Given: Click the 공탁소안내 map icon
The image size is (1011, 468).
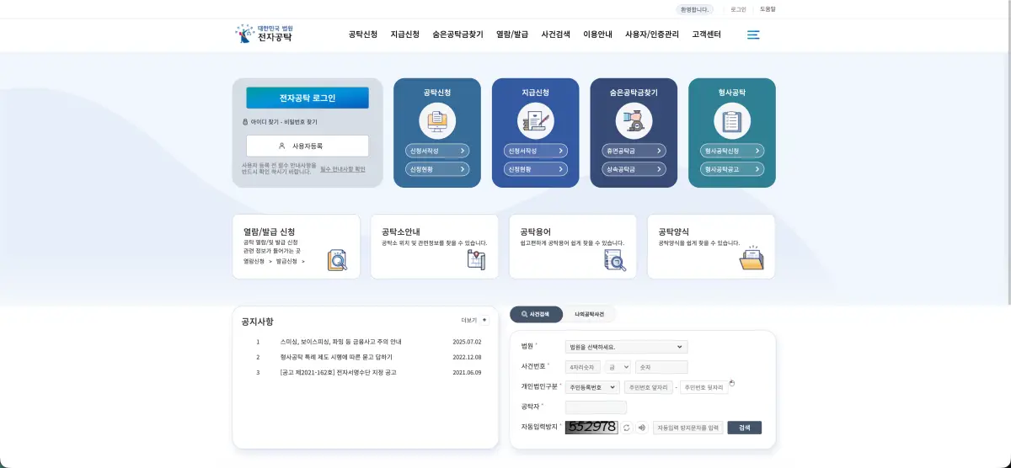Looking at the screenshot, I should click(476, 259).
